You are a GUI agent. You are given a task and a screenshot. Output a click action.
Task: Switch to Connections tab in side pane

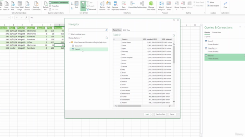pos(217,32)
